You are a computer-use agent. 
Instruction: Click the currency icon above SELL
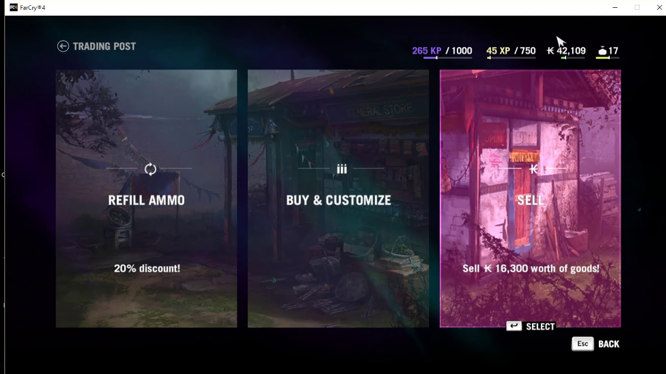(x=533, y=169)
